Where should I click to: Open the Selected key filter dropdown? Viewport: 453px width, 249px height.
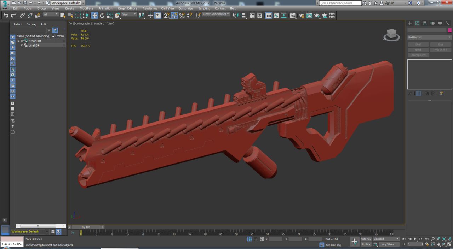pos(386,239)
